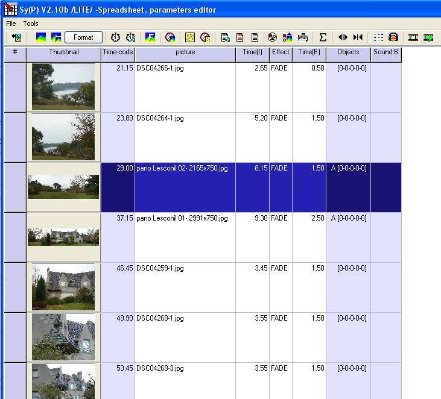This screenshot has height=399, width=441.
Task: Click the collapse inward arrows icon
Action: (x=358, y=37)
